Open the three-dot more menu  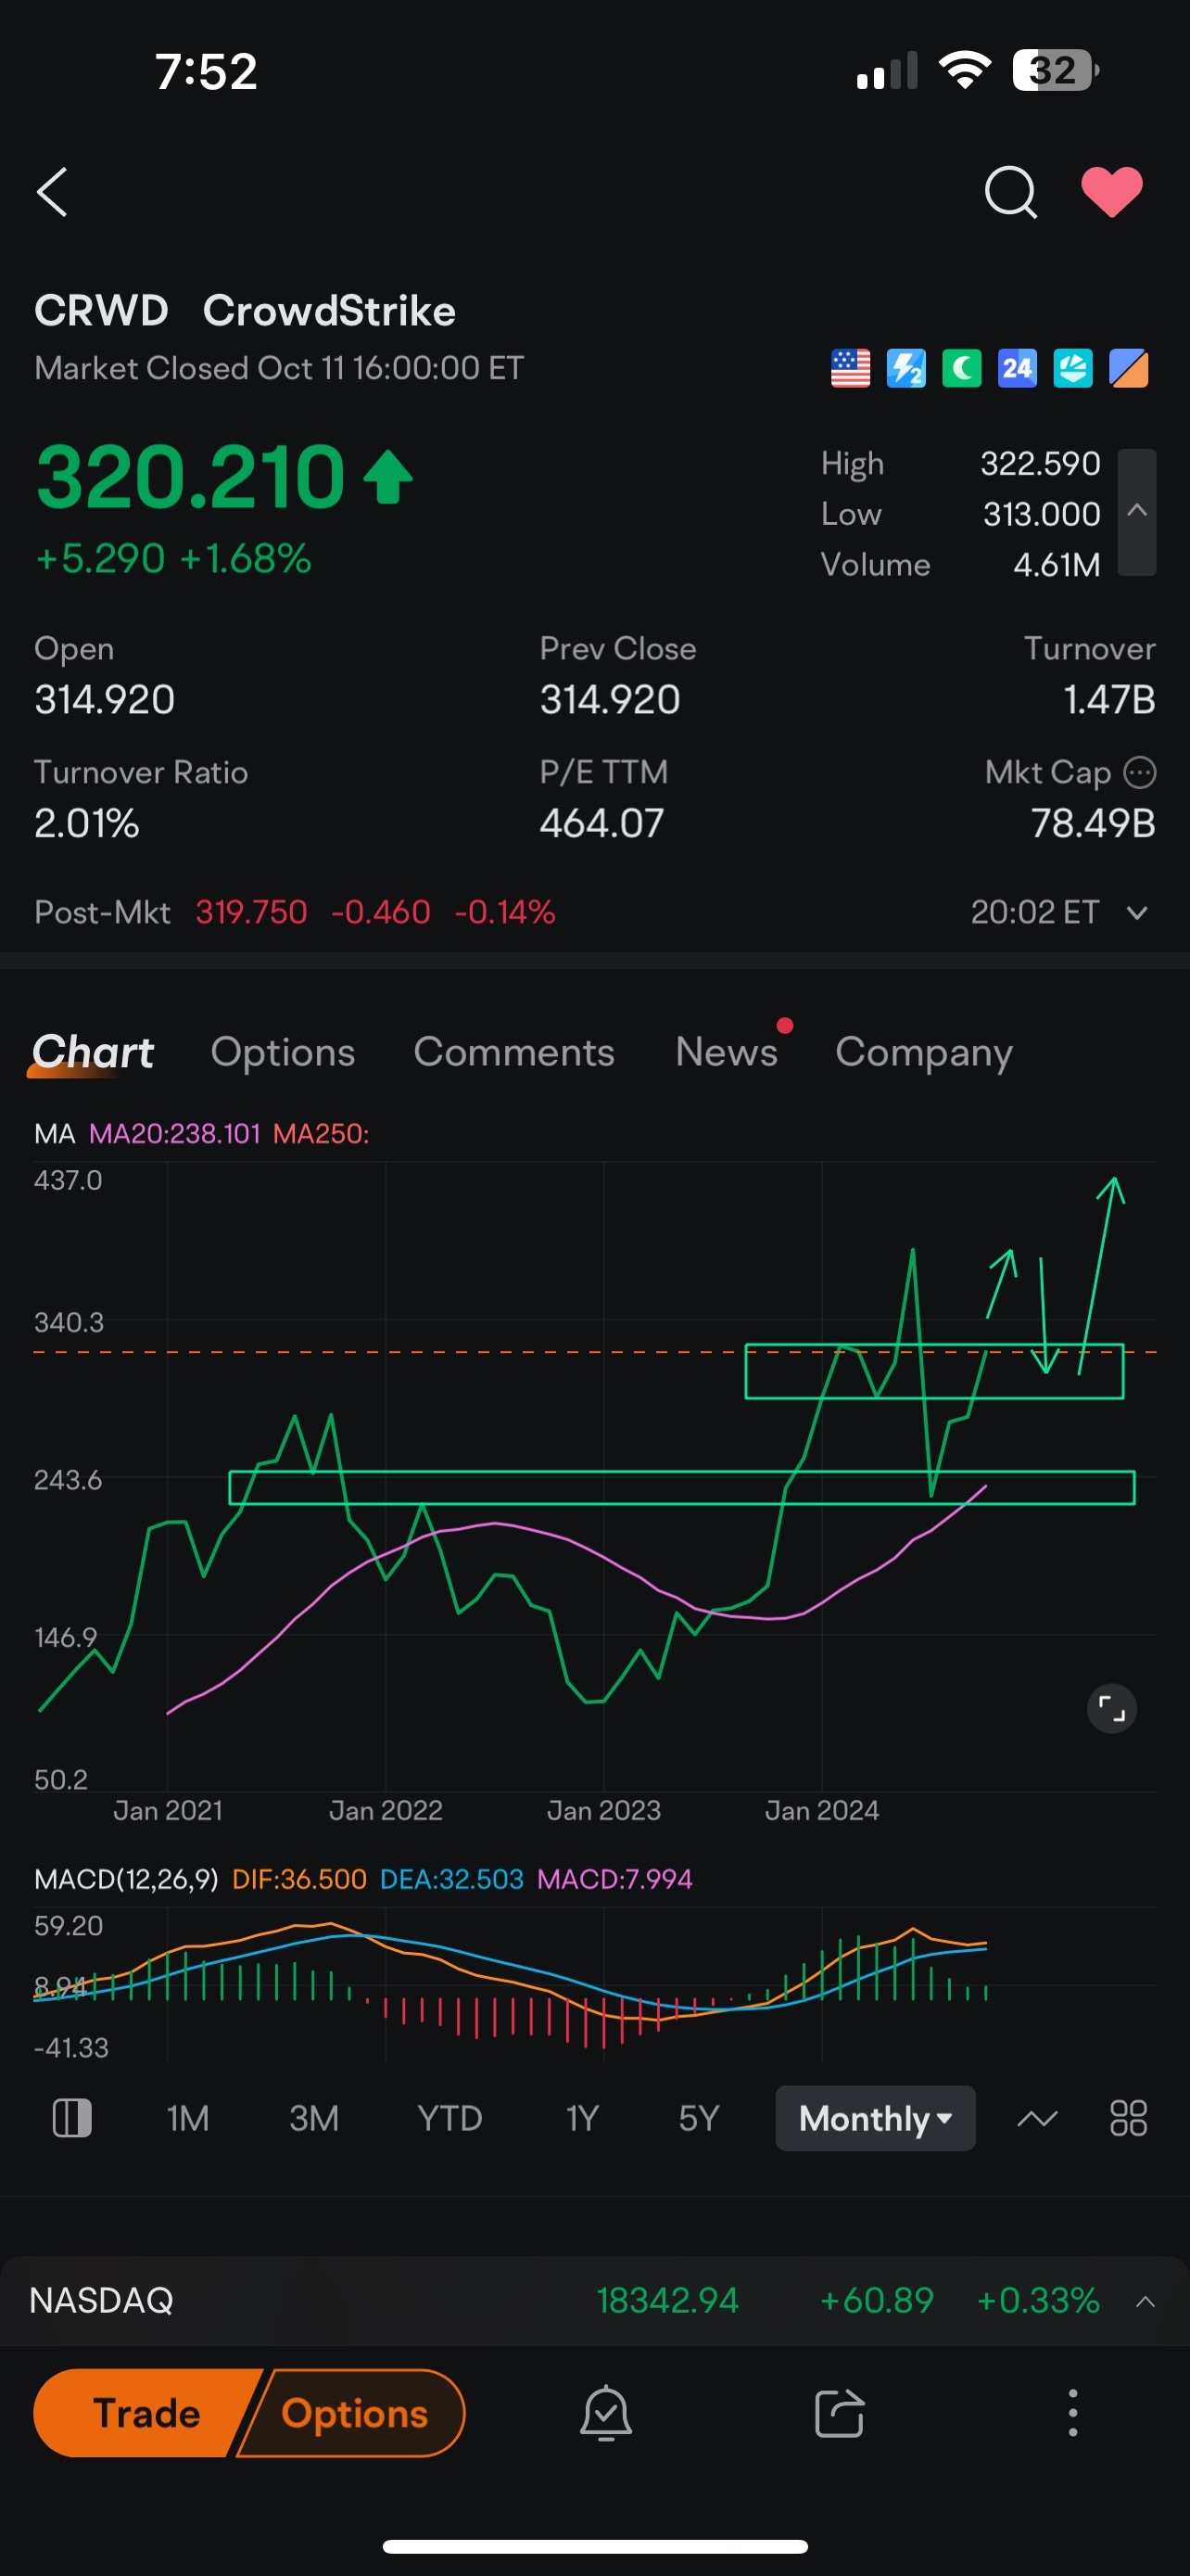pos(1073,2413)
